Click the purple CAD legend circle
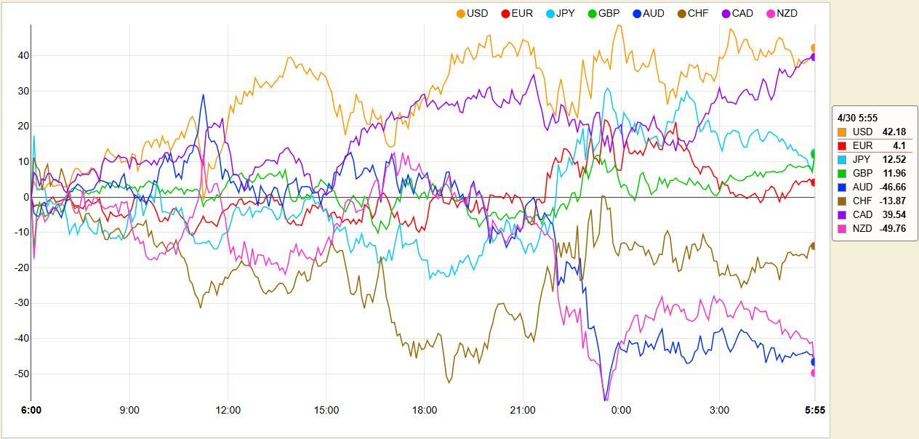919x439 pixels. coord(726,13)
